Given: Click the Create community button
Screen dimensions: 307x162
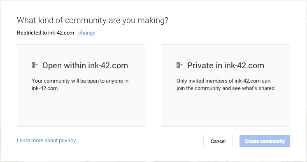Looking at the screenshot, I should click(265, 141).
